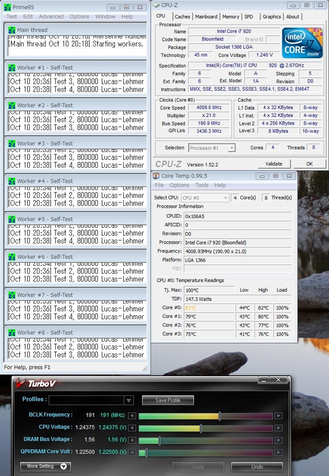Click the Apply button in TurboV
The width and height of the screenshot is (329, 476).
[198, 467]
